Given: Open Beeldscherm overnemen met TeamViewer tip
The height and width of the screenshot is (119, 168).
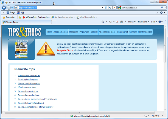Looking at the screenshot, I should pos(37,99).
